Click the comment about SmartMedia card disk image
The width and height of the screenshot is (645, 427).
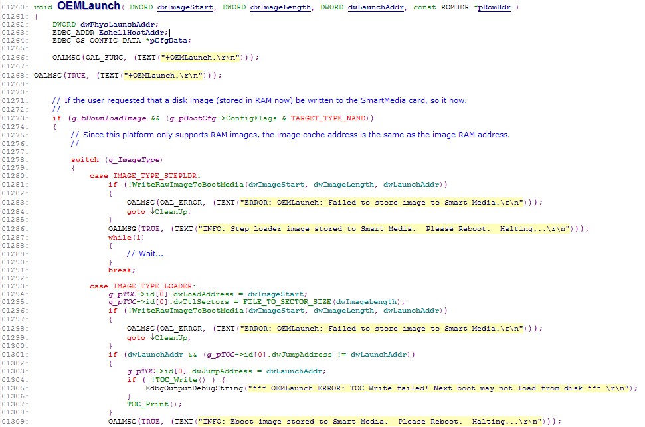[x=260, y=100]
